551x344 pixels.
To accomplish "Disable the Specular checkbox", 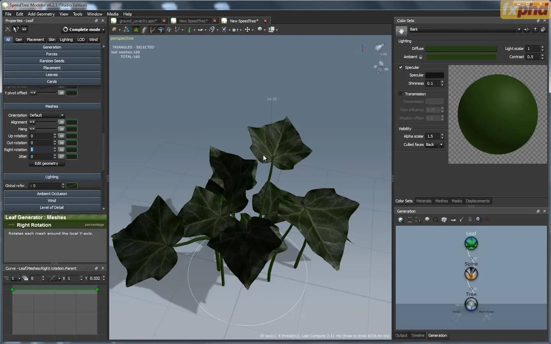I will [x=401, y=67].
